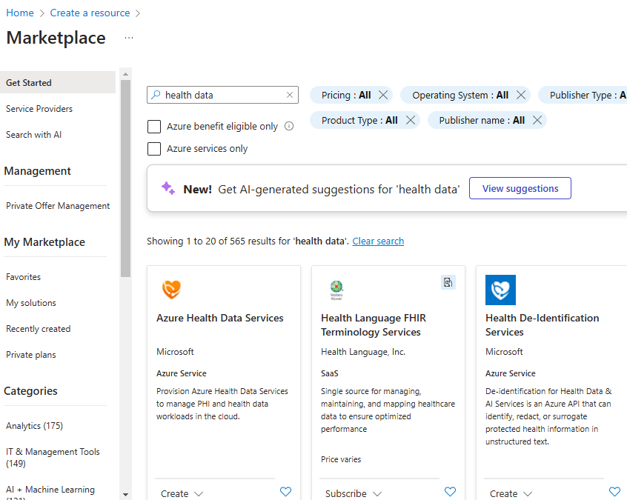Check Azure services only option
This screenshot has height=500, width=627.
(154, 149)
